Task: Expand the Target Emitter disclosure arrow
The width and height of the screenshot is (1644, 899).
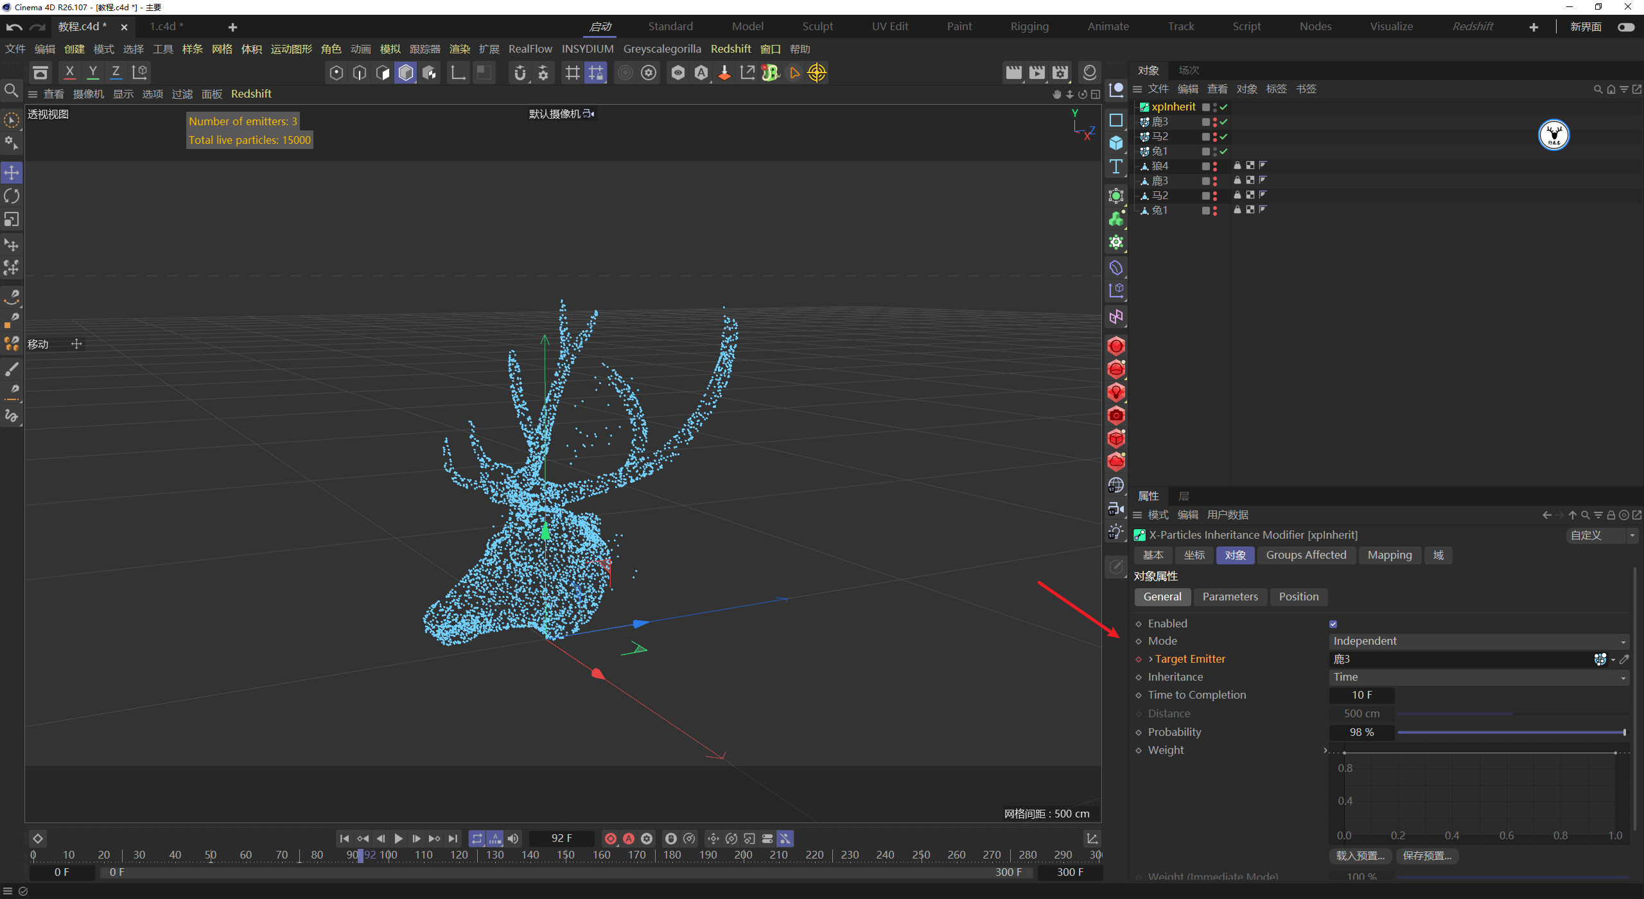Action: point(1151,659)
